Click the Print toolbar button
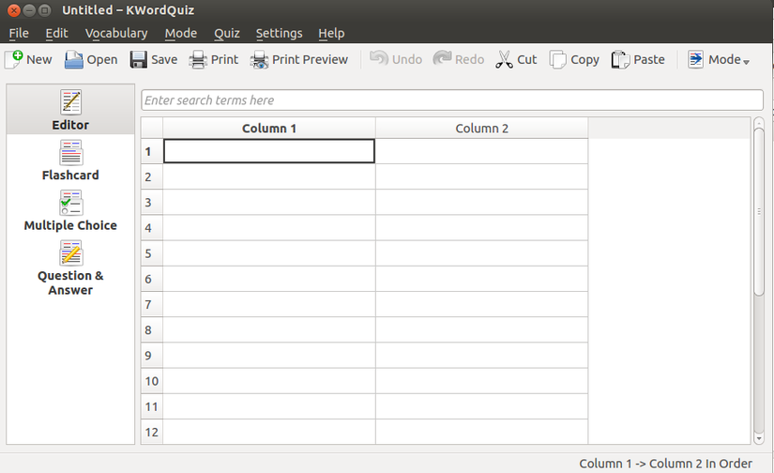This screenshot has height=473, width=774. (213, 59)
